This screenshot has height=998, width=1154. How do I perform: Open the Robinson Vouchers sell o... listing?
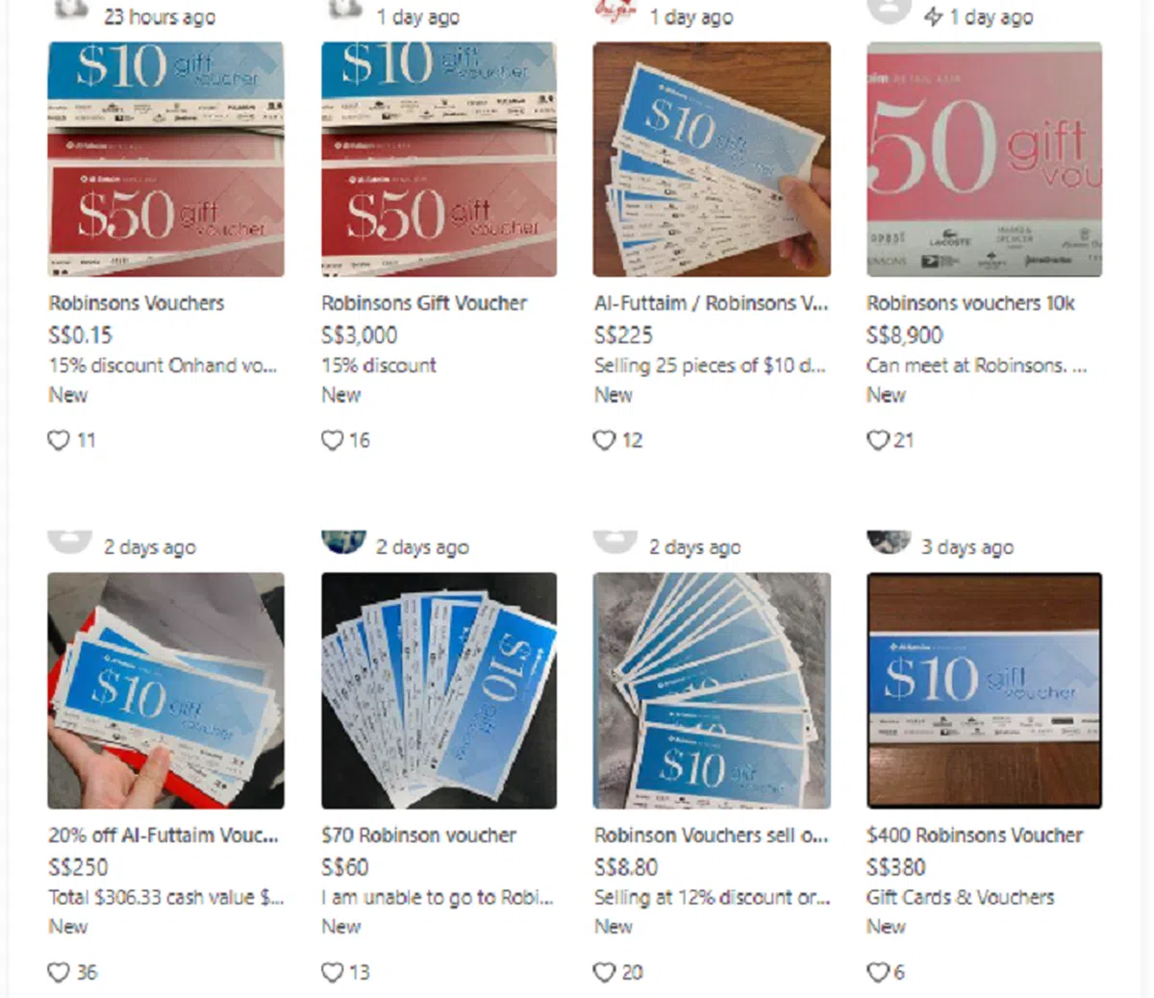(711, 835)
